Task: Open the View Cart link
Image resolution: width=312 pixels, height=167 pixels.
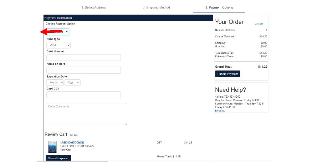Action: 259,24
